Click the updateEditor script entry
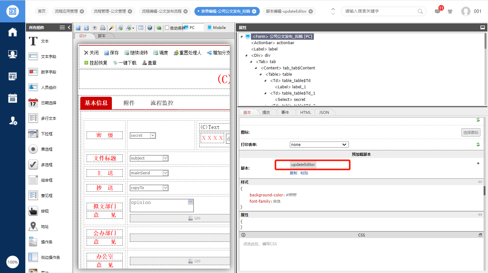488x273 pixels. [303, 165]
